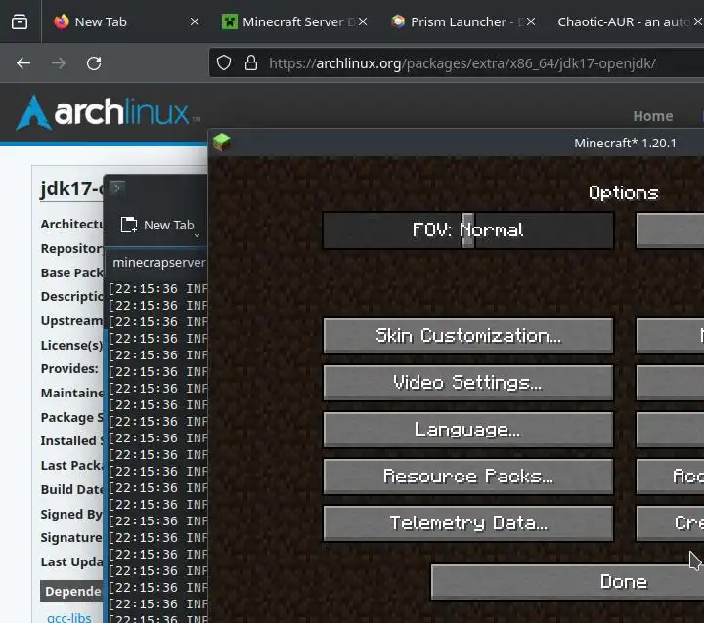Open New Tab in terminal window
Screen dimensions: 704x623
click(157, 225)
